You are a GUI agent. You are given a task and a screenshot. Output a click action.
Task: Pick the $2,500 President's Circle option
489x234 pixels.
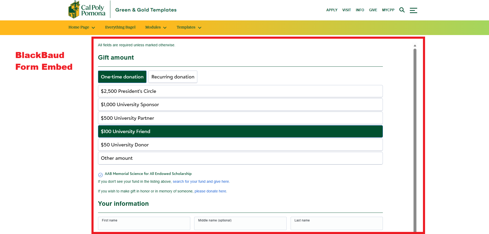pyautogui.click(x=240, y=91)
